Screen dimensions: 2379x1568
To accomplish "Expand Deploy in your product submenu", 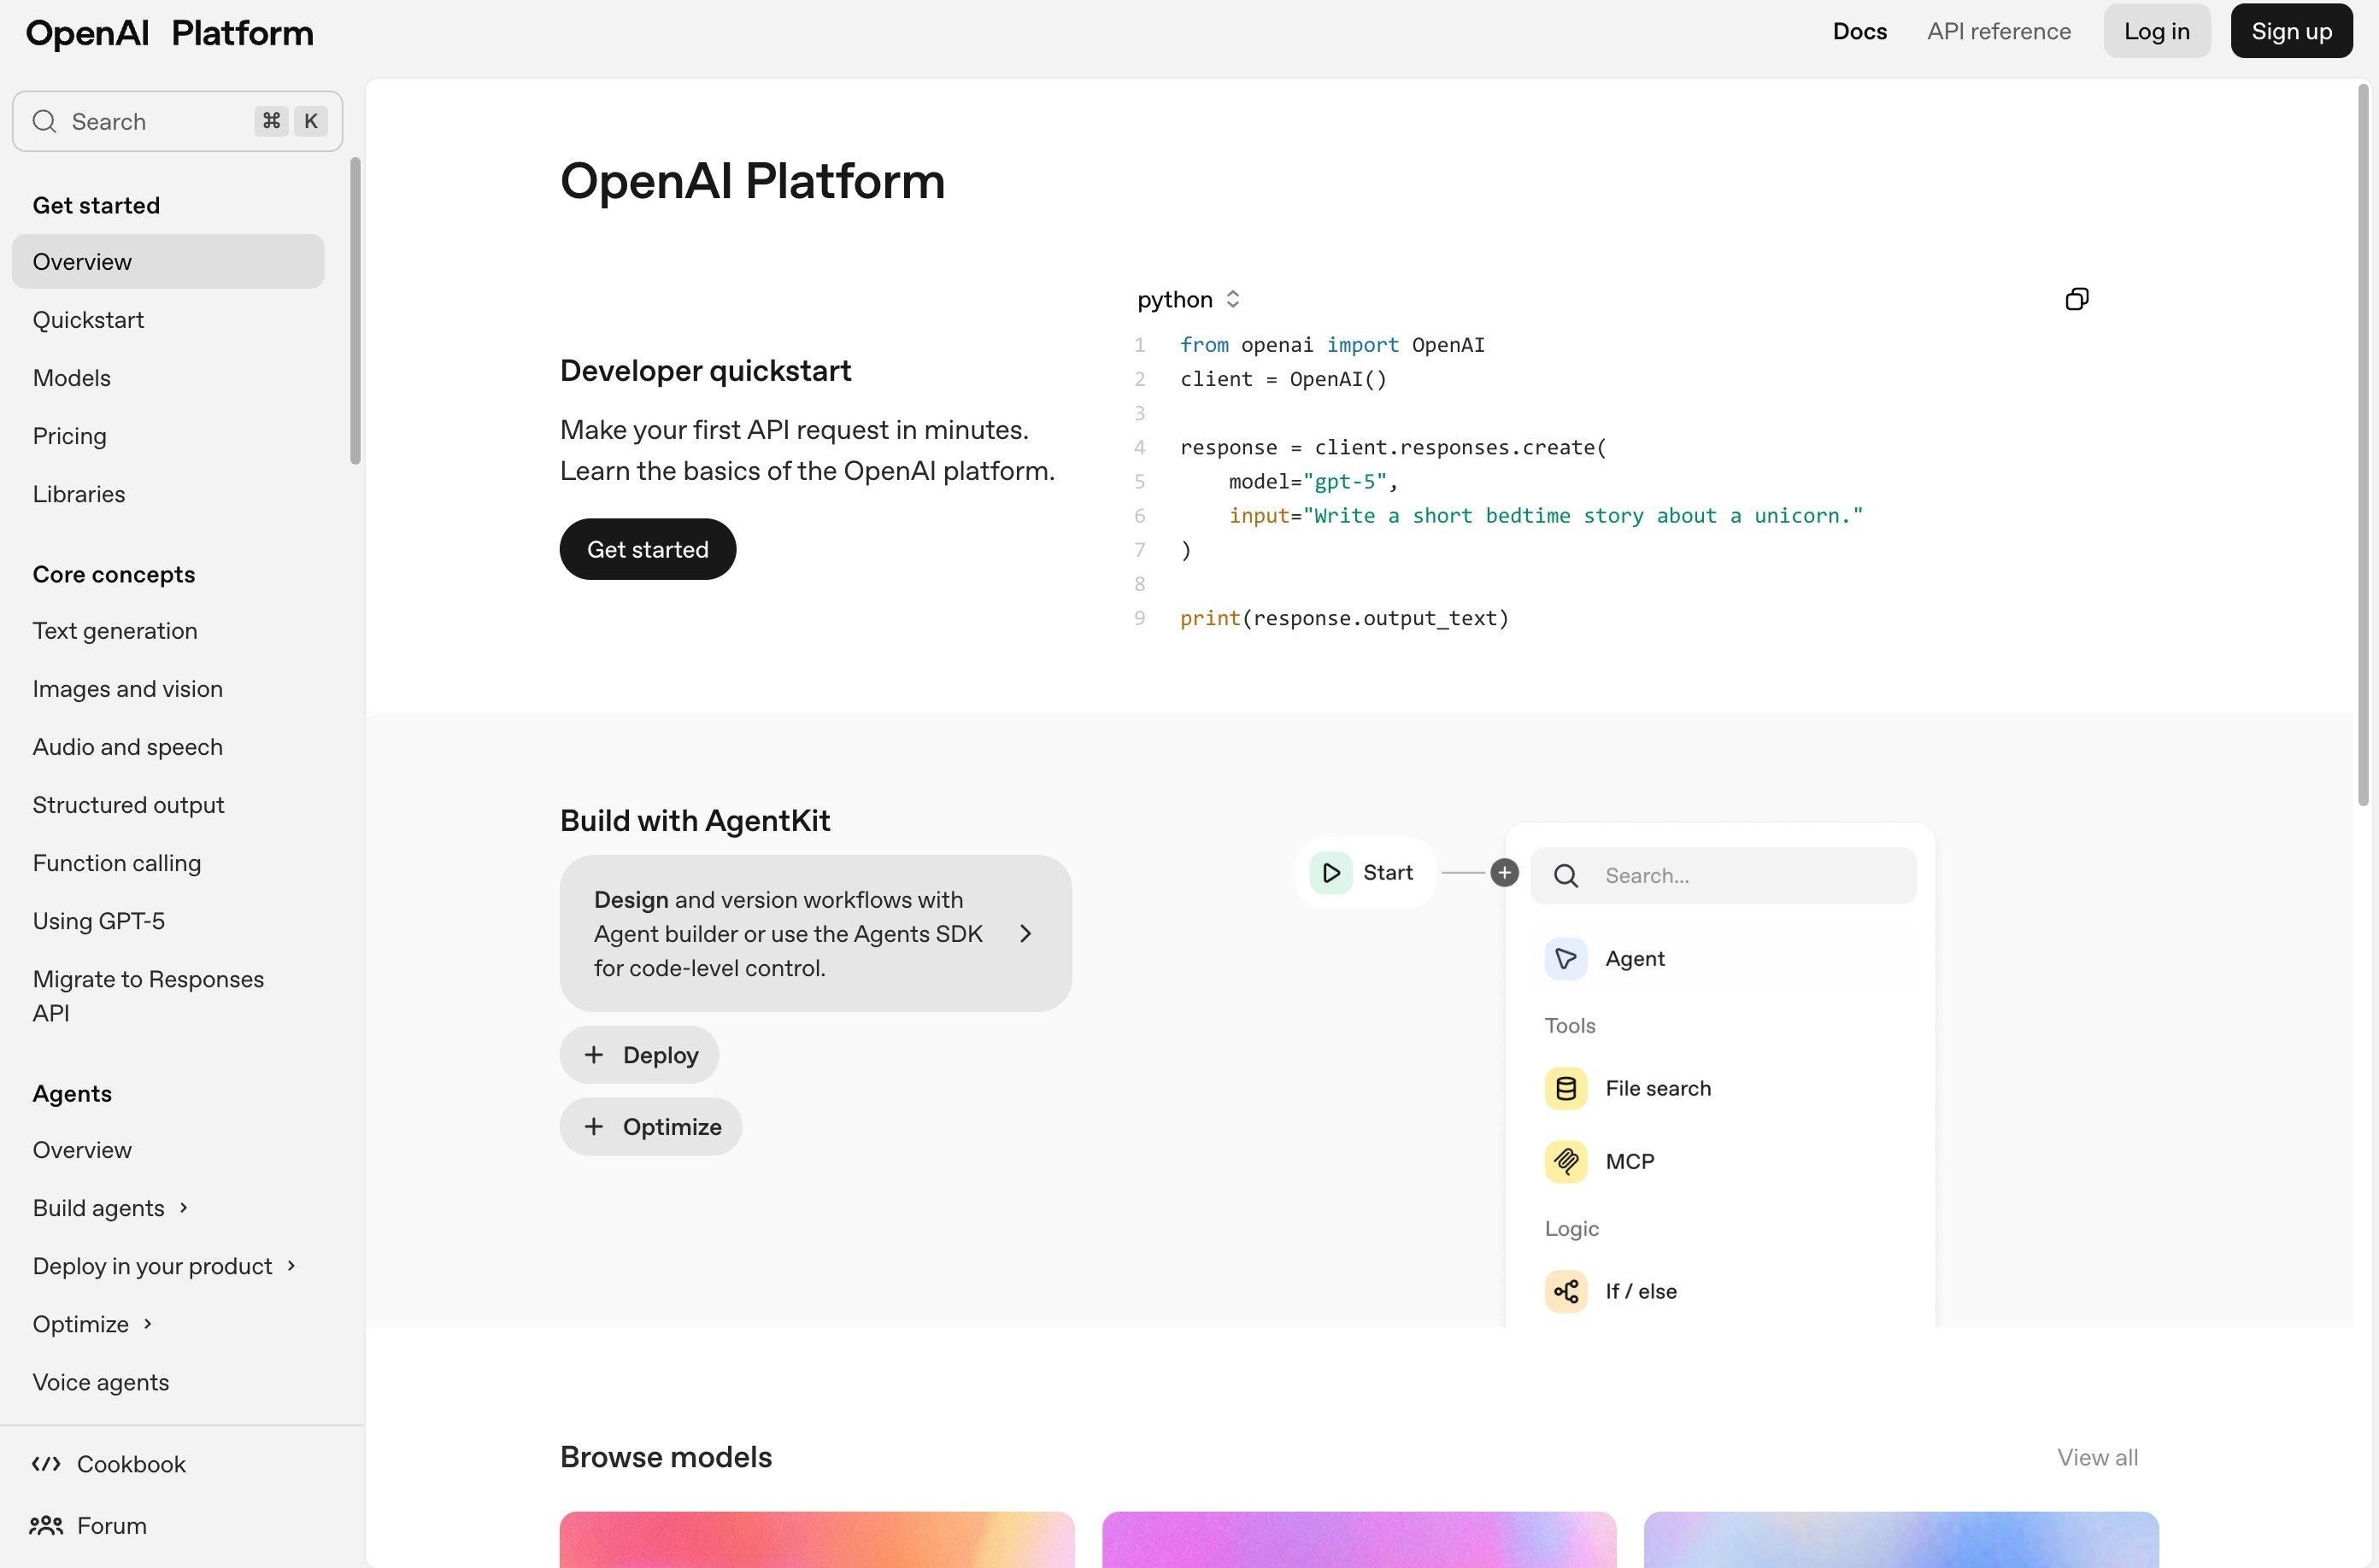I will click(x=291, y=1266).
